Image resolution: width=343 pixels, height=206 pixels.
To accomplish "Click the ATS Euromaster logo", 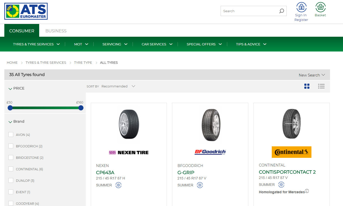I will click(x=26, y=11).
